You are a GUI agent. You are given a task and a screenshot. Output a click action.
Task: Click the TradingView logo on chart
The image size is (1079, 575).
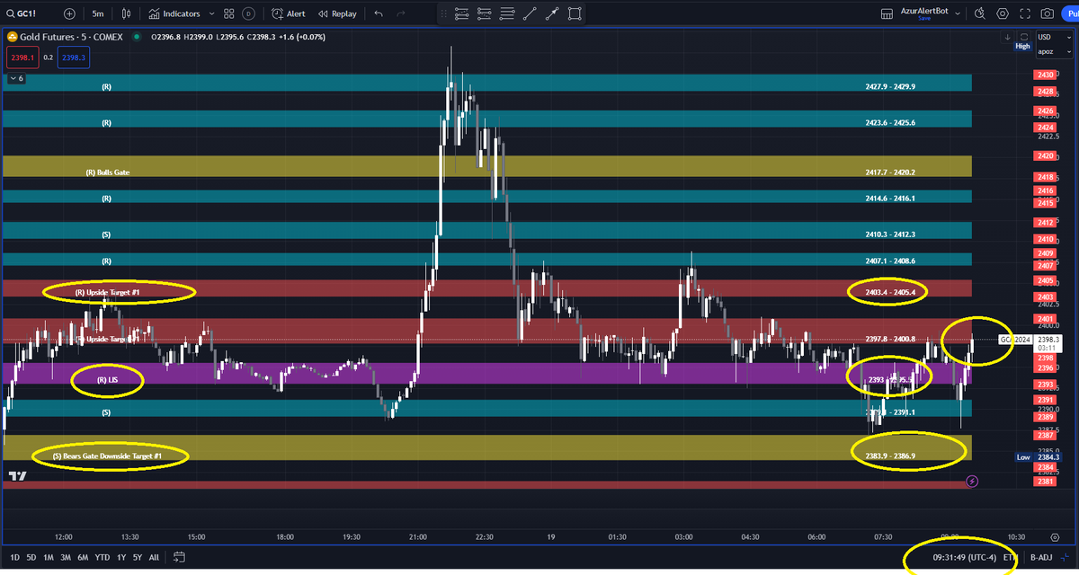[17, 475]
